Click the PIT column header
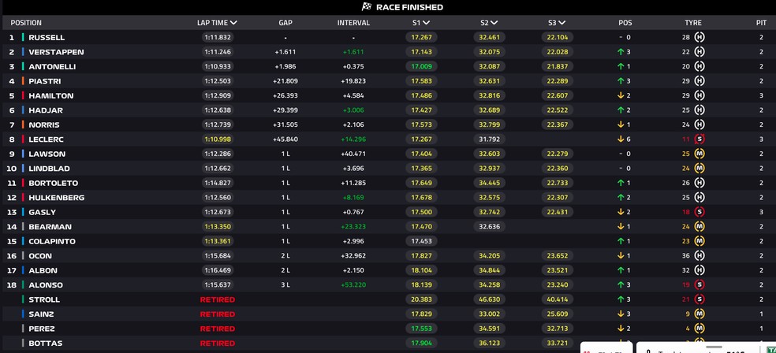The height and width of the screenshot is (353, 776). pyautogui.click(x=761, y=23)
